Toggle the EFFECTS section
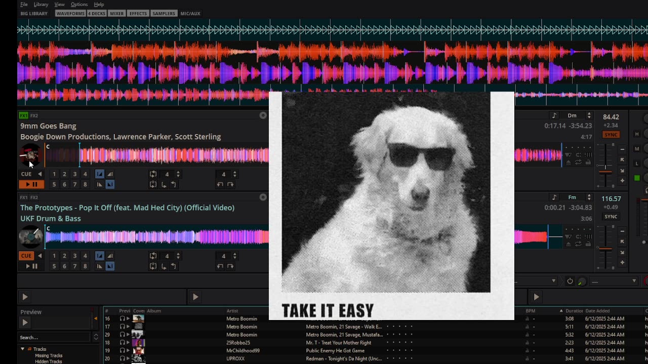The width and height of the screenshot is (648, 364). [x=138, y=14]
